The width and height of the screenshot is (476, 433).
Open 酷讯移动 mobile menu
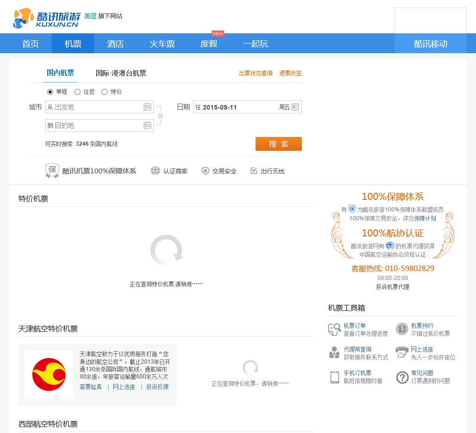click(430, 43)
